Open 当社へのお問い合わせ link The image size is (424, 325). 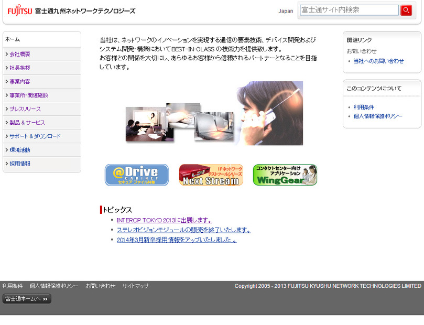pyautogui.click(x=378, y=61)
